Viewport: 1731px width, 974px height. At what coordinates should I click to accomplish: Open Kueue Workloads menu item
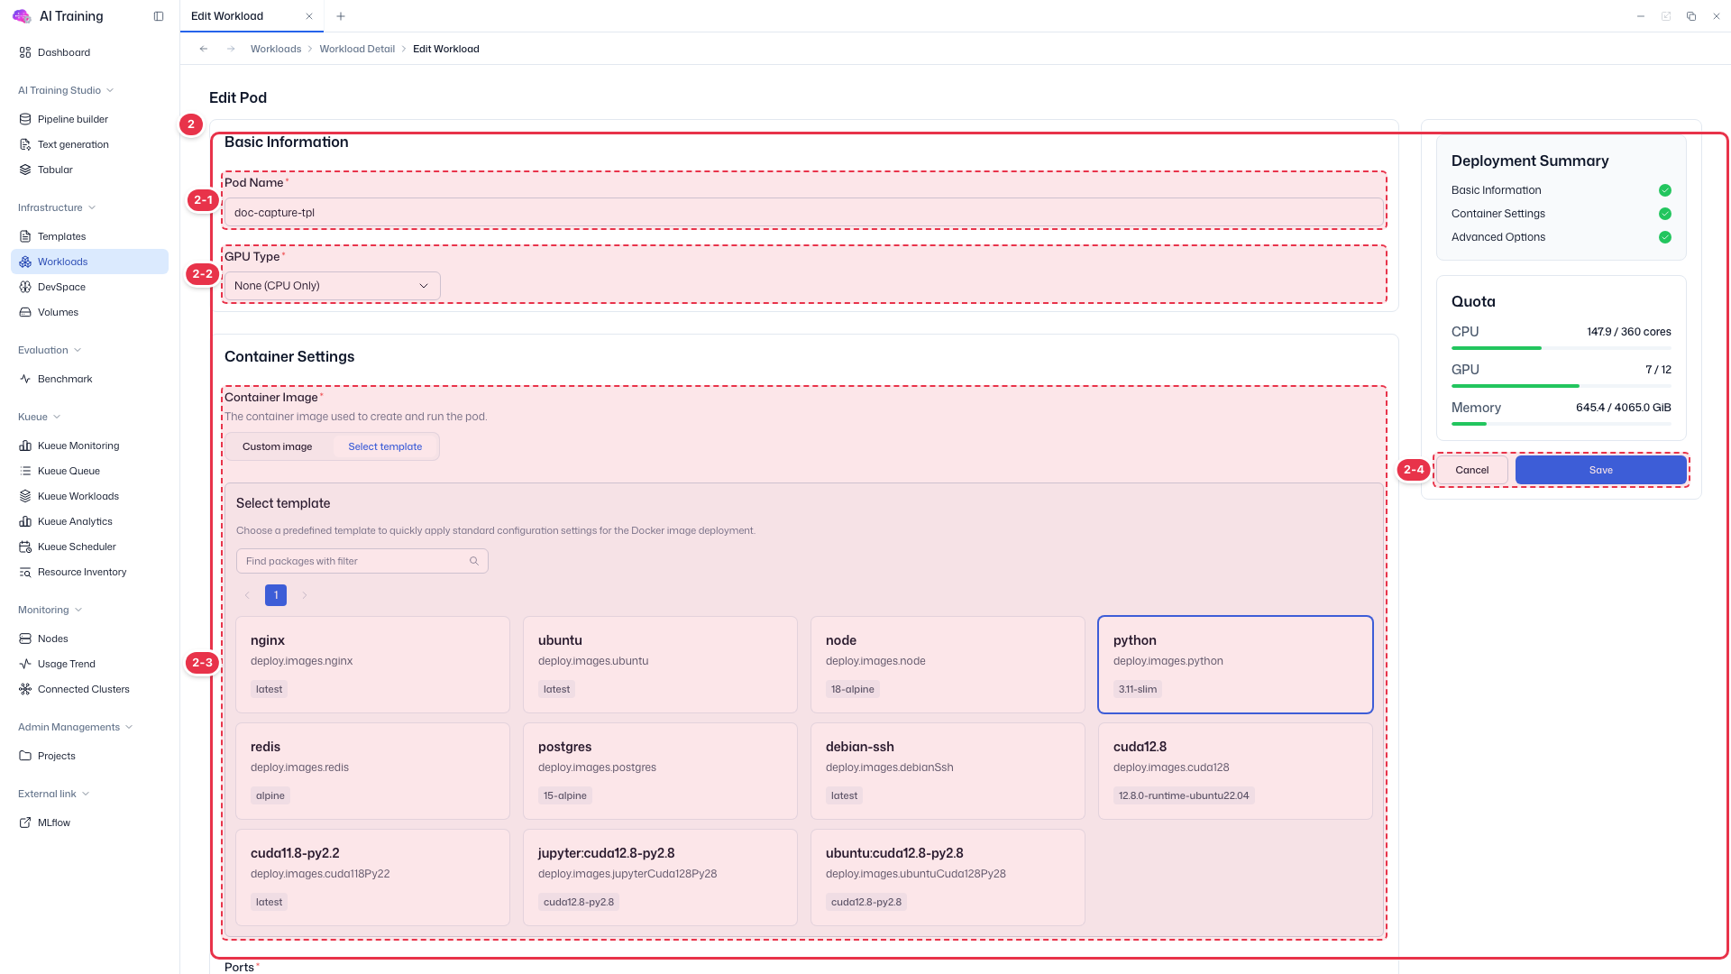pos(89,496)
